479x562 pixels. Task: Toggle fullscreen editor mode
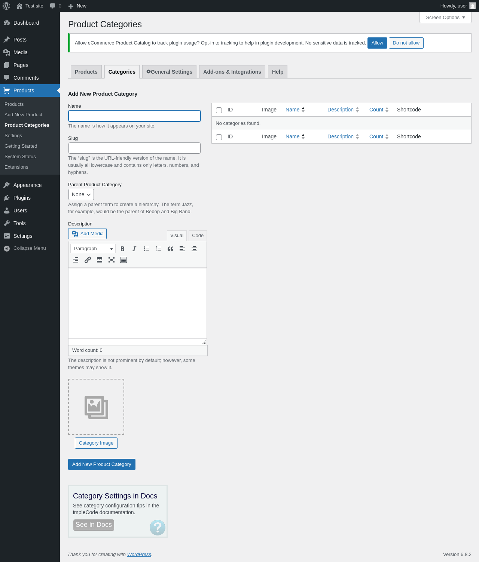click(112, 260)
